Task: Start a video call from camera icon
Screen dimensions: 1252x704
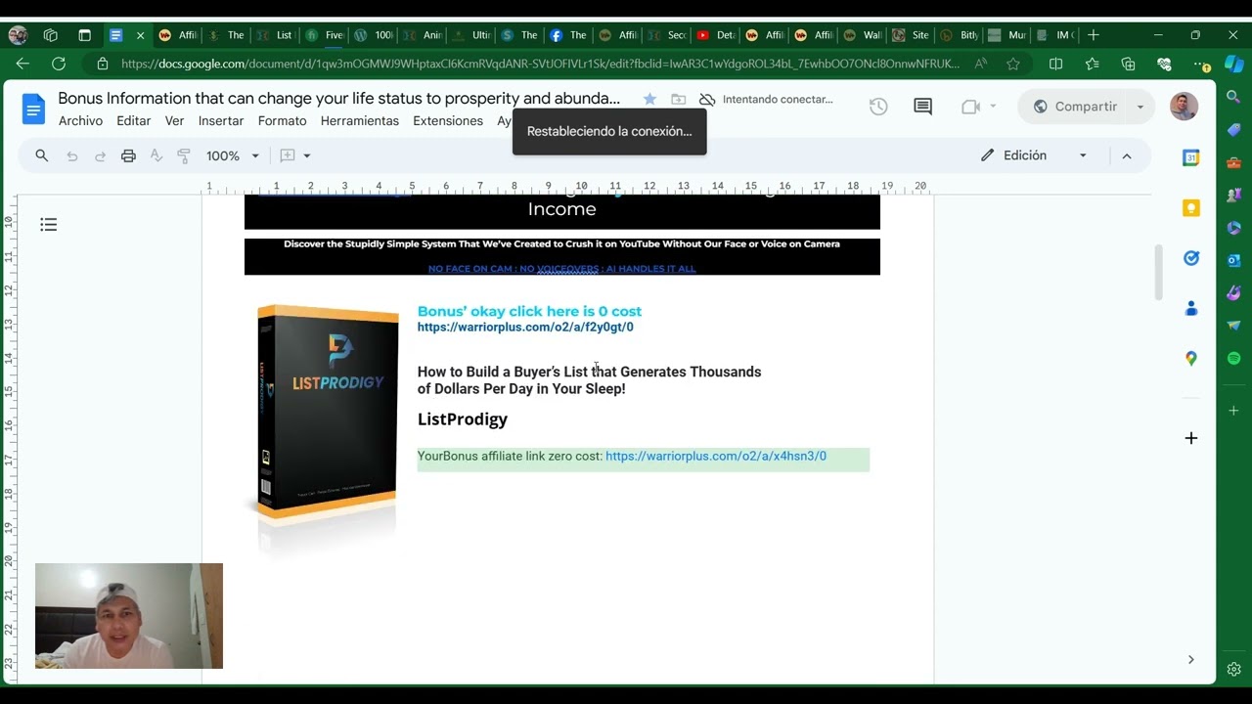Action: pyautogui.click(x=970, y=107)
